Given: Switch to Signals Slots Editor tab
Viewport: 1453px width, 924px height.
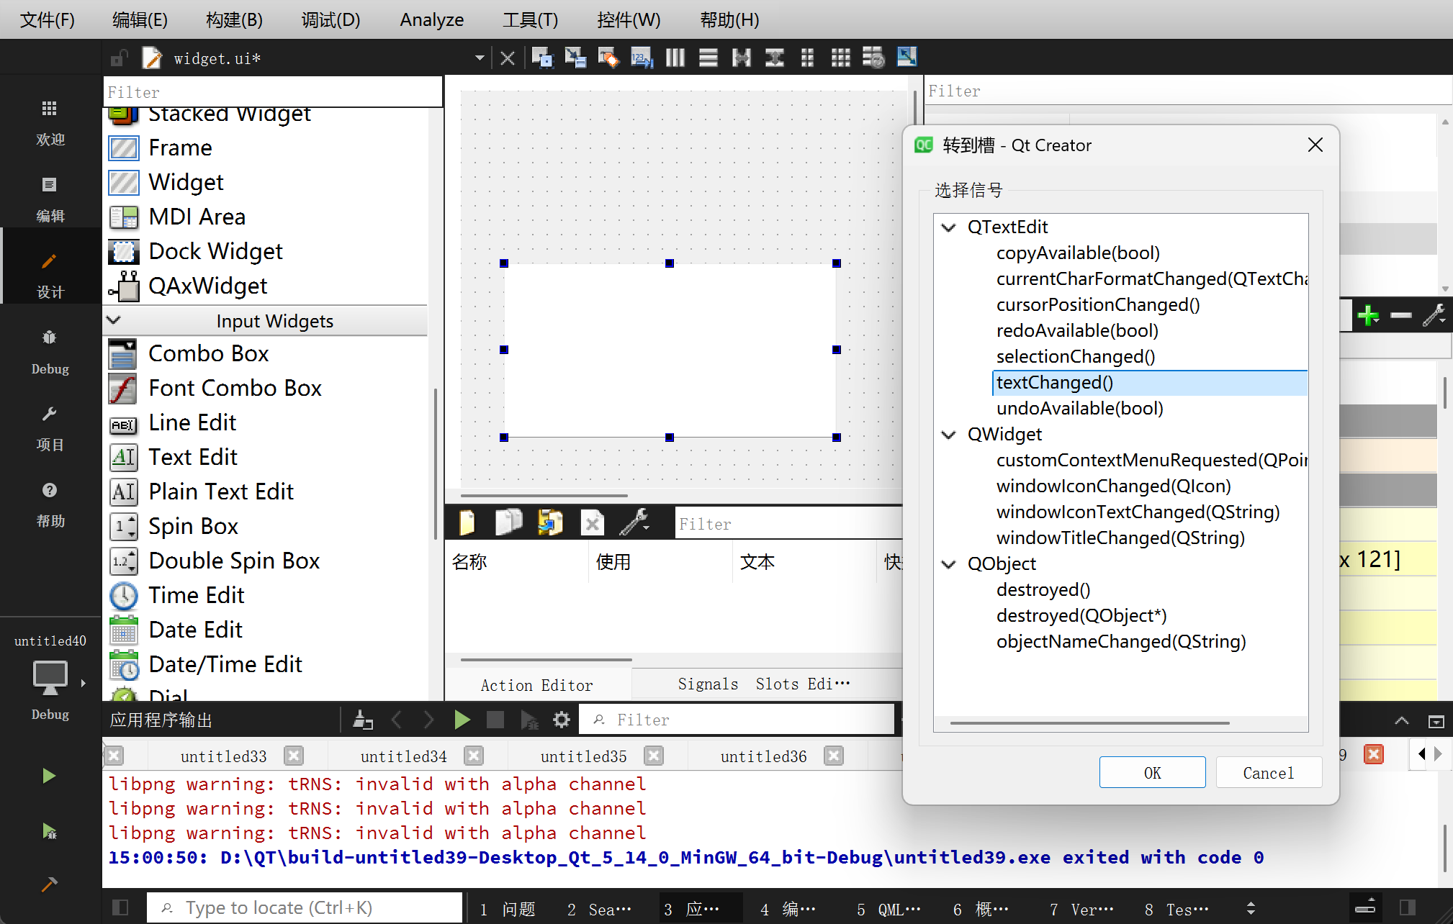Looking at the screenshot, I should click(763, 684).
